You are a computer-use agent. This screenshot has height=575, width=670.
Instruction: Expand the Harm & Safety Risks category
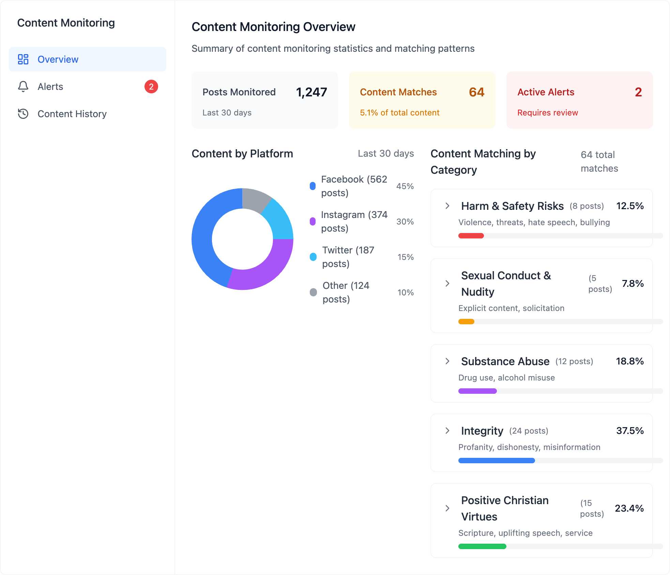(447, 206)
